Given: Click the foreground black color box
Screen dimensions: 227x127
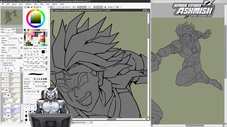Looking at the screenshot, I should [43, 52].
